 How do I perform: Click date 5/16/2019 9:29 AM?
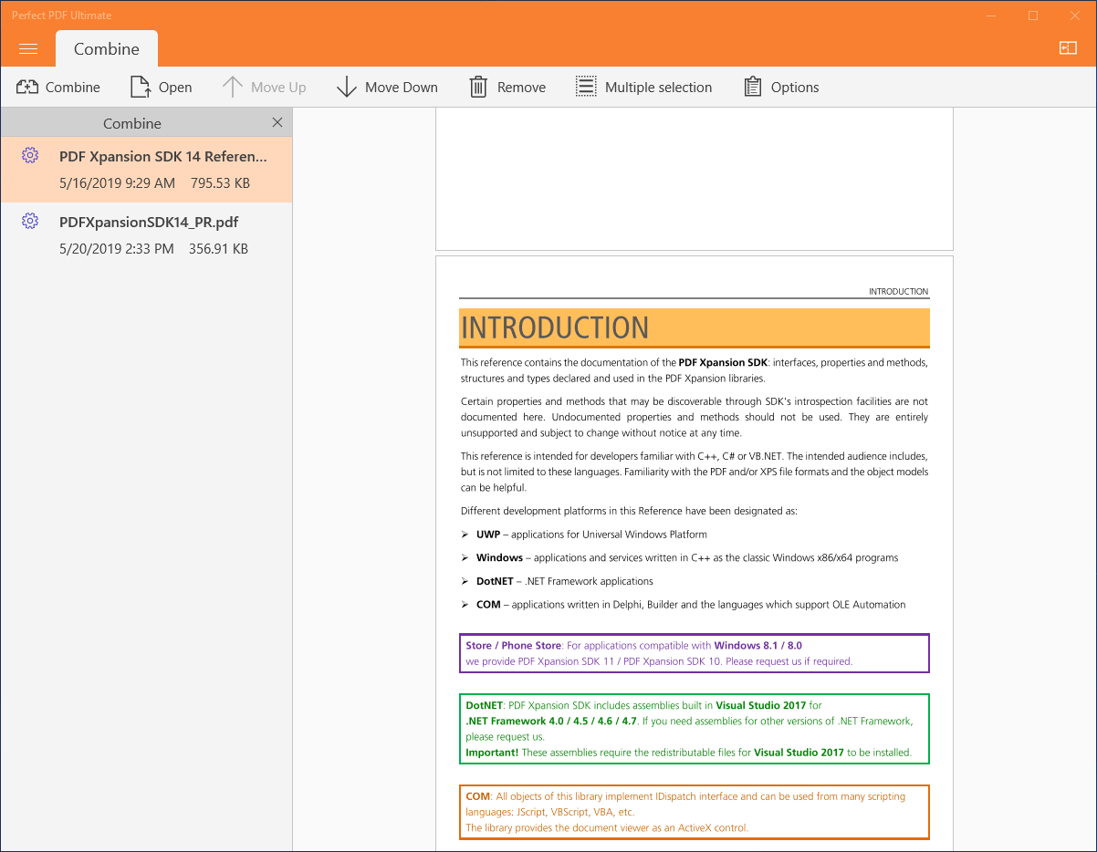117,182
